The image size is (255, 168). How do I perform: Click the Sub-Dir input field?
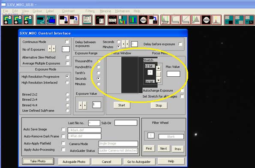click(126, 123)
